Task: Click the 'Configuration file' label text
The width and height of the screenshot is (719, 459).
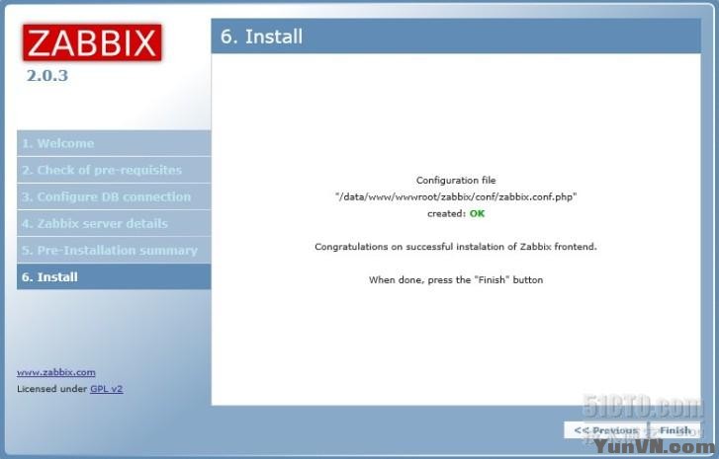Action: 456,181
